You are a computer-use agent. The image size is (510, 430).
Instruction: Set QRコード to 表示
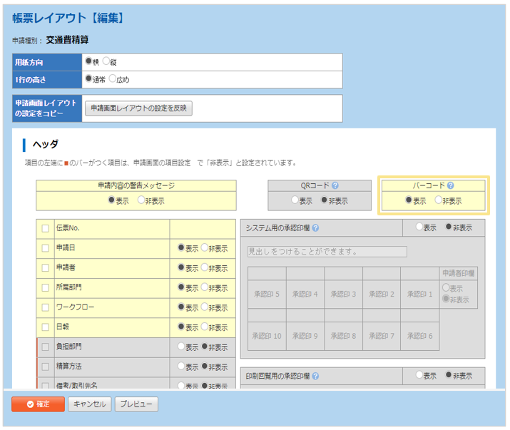[x=295, y=200]
